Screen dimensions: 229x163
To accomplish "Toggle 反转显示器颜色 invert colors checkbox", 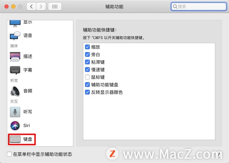I will 87,92.
